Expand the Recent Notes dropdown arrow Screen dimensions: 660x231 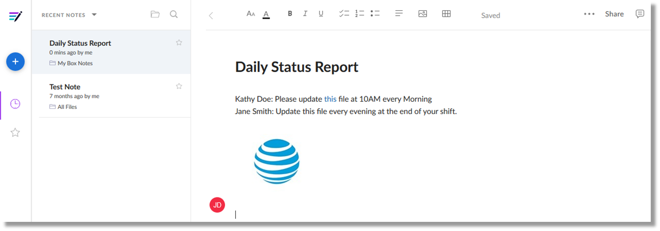(x=94, y=15)
